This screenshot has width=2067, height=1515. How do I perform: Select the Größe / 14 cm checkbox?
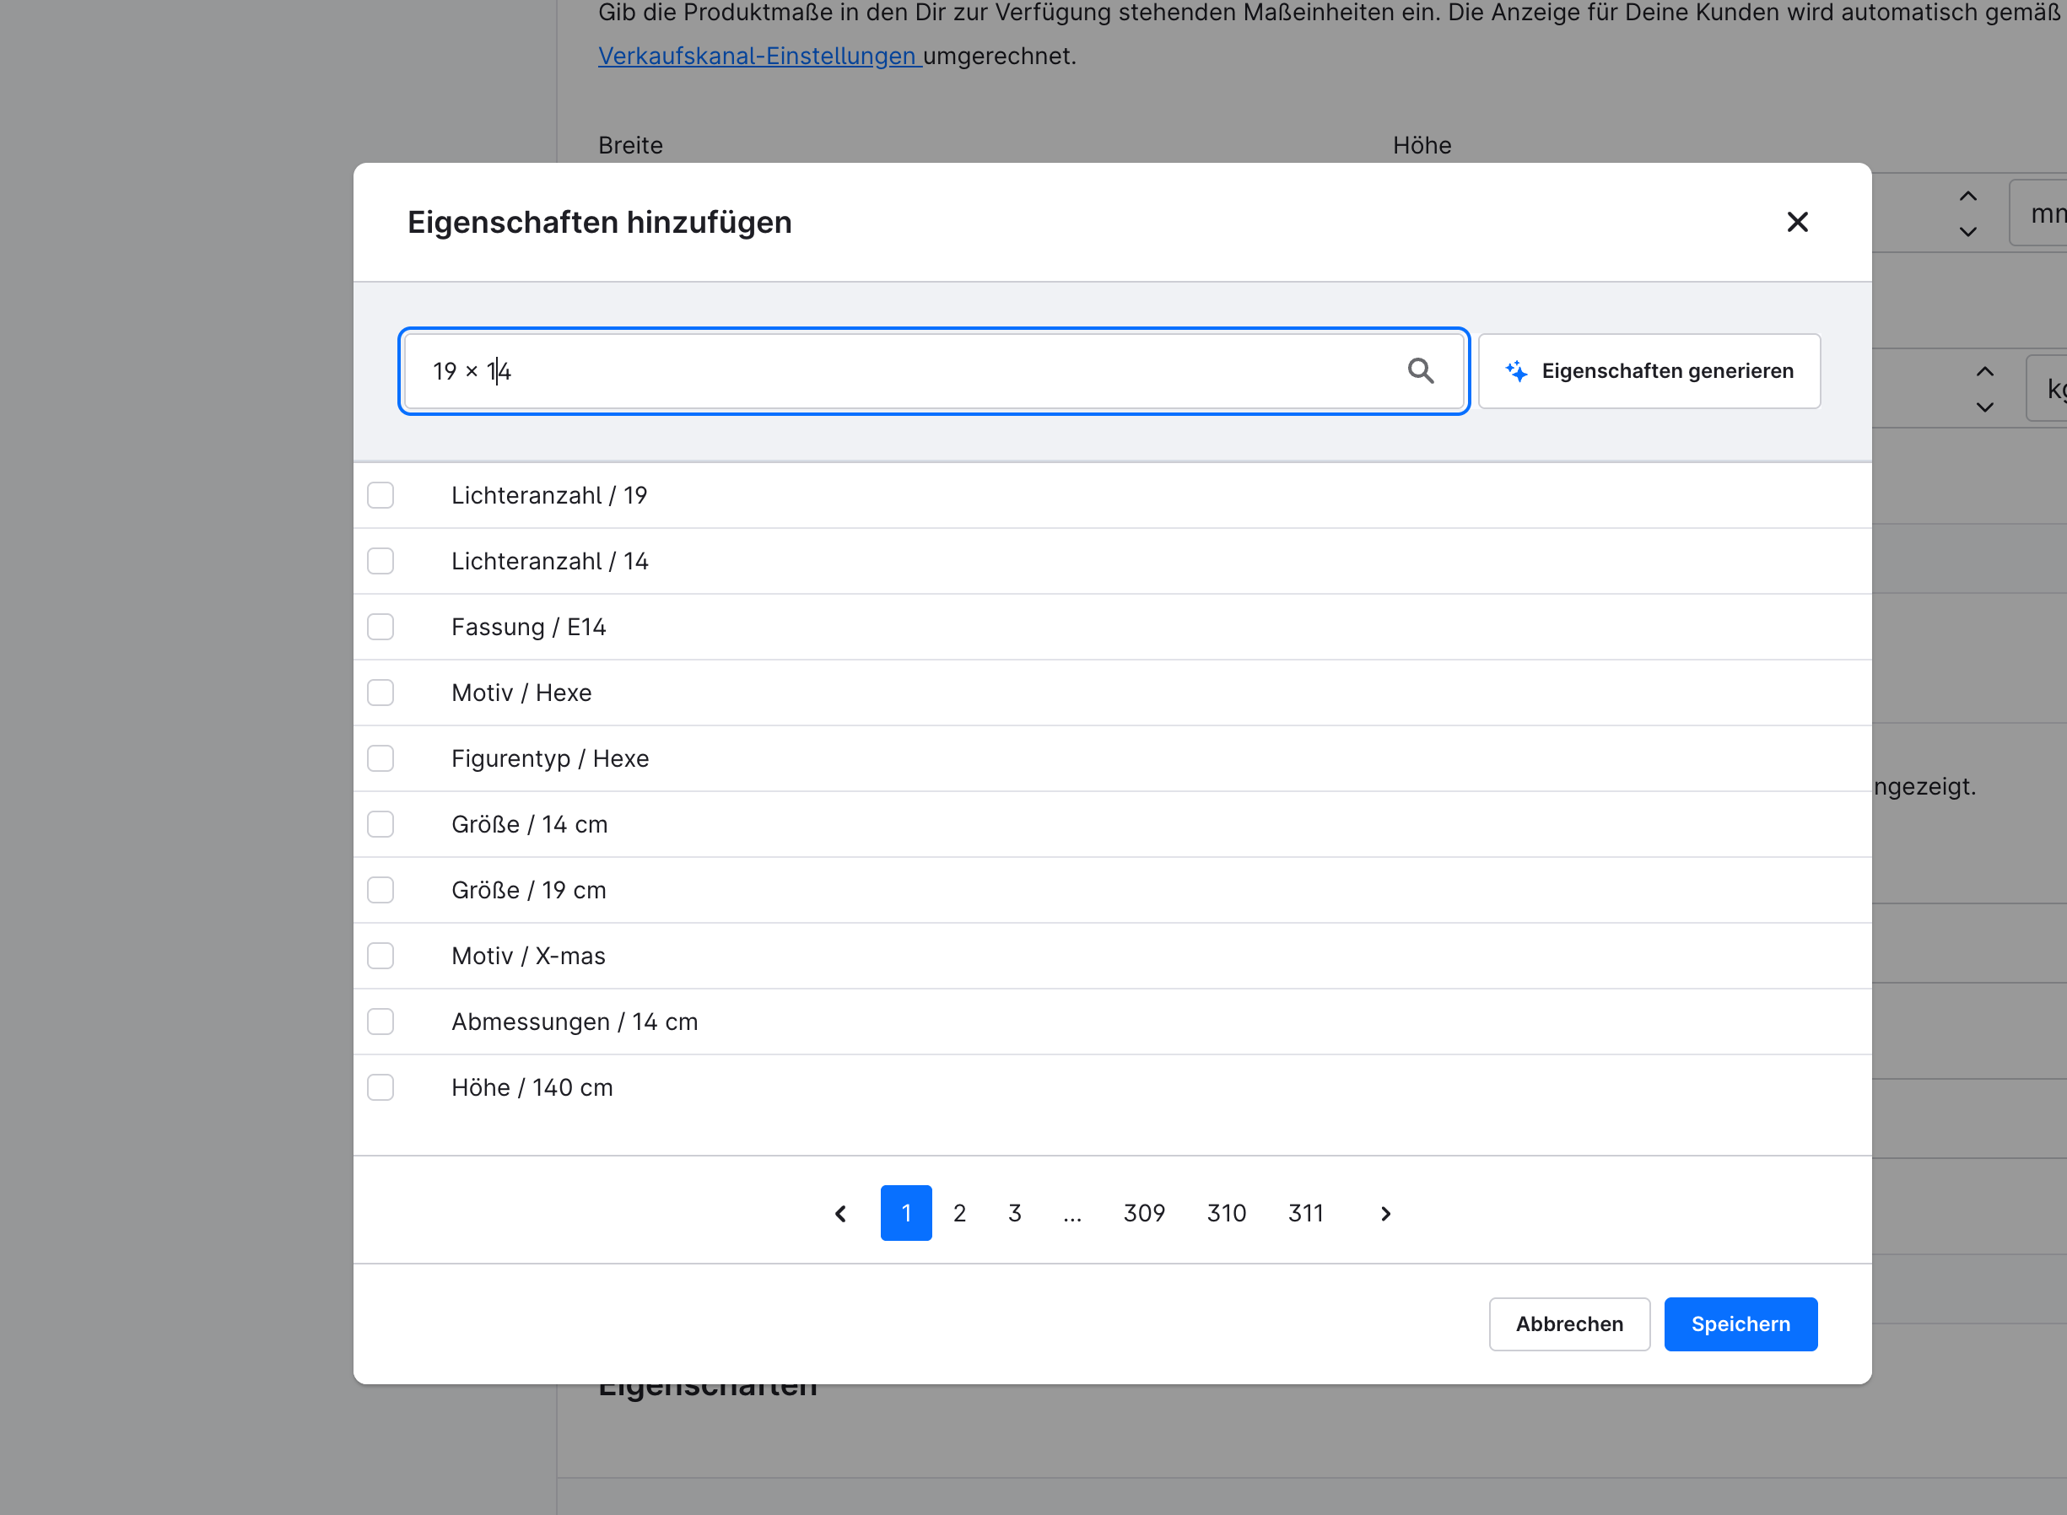coord(380,824)
